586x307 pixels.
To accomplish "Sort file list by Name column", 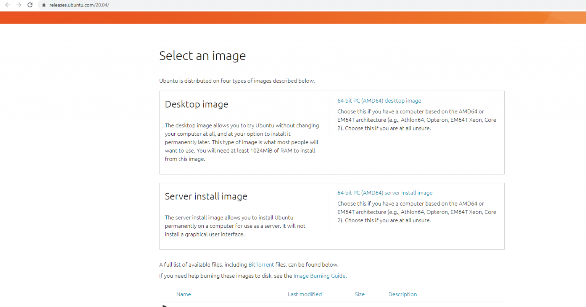I will pyautogui.click(x=184, y=294).
